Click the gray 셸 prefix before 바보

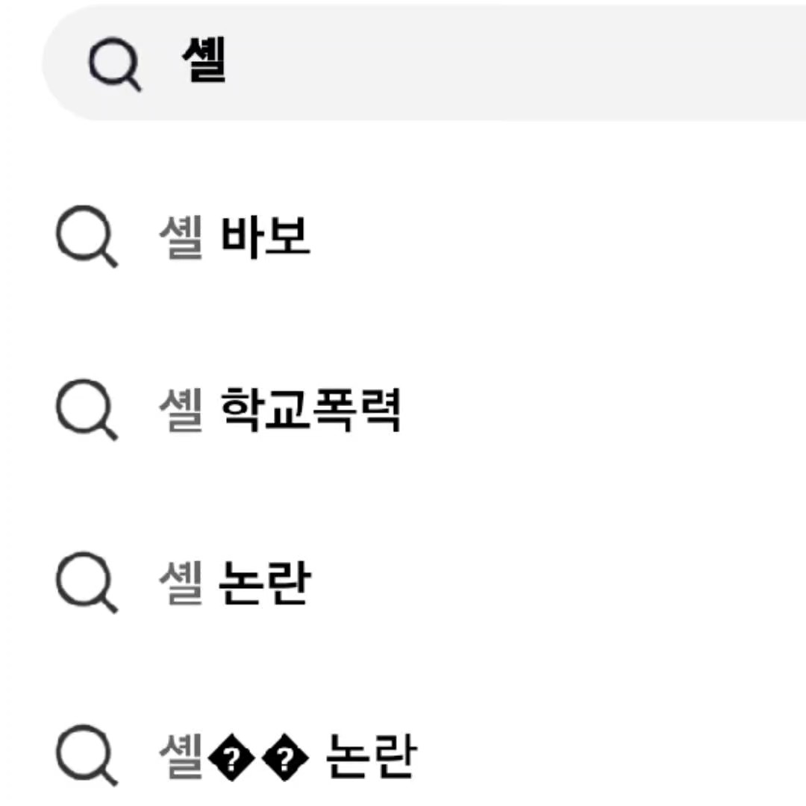pos(181,237)
